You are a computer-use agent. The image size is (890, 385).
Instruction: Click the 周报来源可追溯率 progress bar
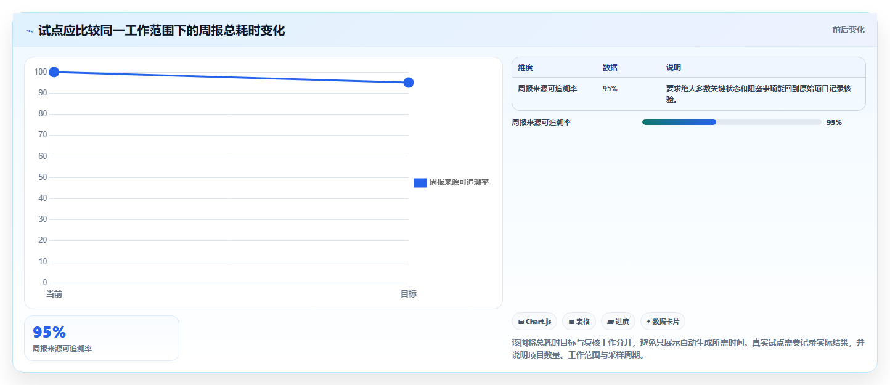[x=732, y=122]
